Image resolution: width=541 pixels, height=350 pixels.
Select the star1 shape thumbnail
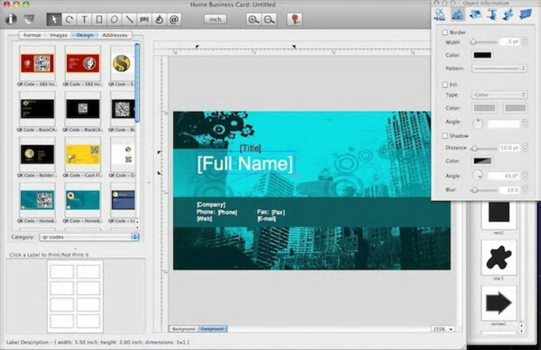click(499, 258)
